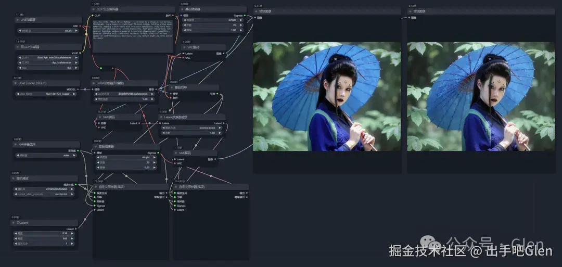562x267 pixels.
Task: Click the K采样器选择 node header dot
Action: click(x=16, y=145)
